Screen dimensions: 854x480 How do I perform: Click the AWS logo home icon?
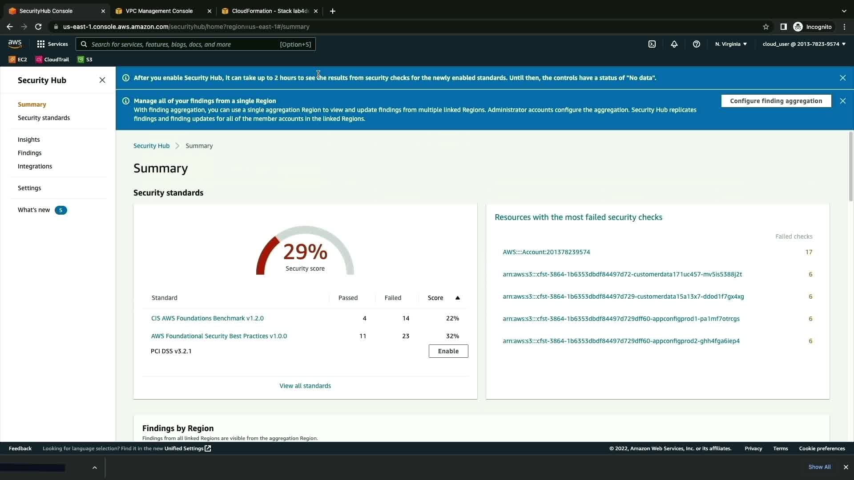[15, 44]
